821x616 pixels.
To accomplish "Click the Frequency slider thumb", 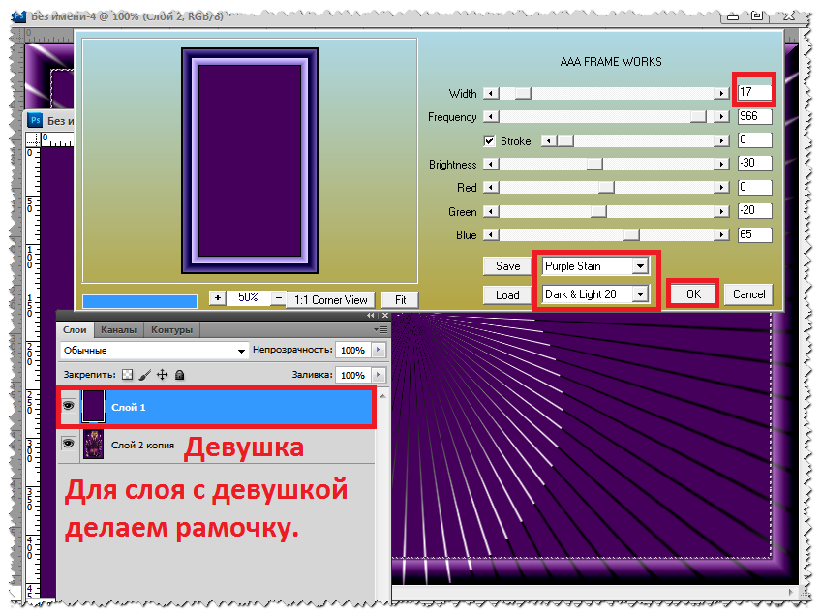I will point(698,116).
